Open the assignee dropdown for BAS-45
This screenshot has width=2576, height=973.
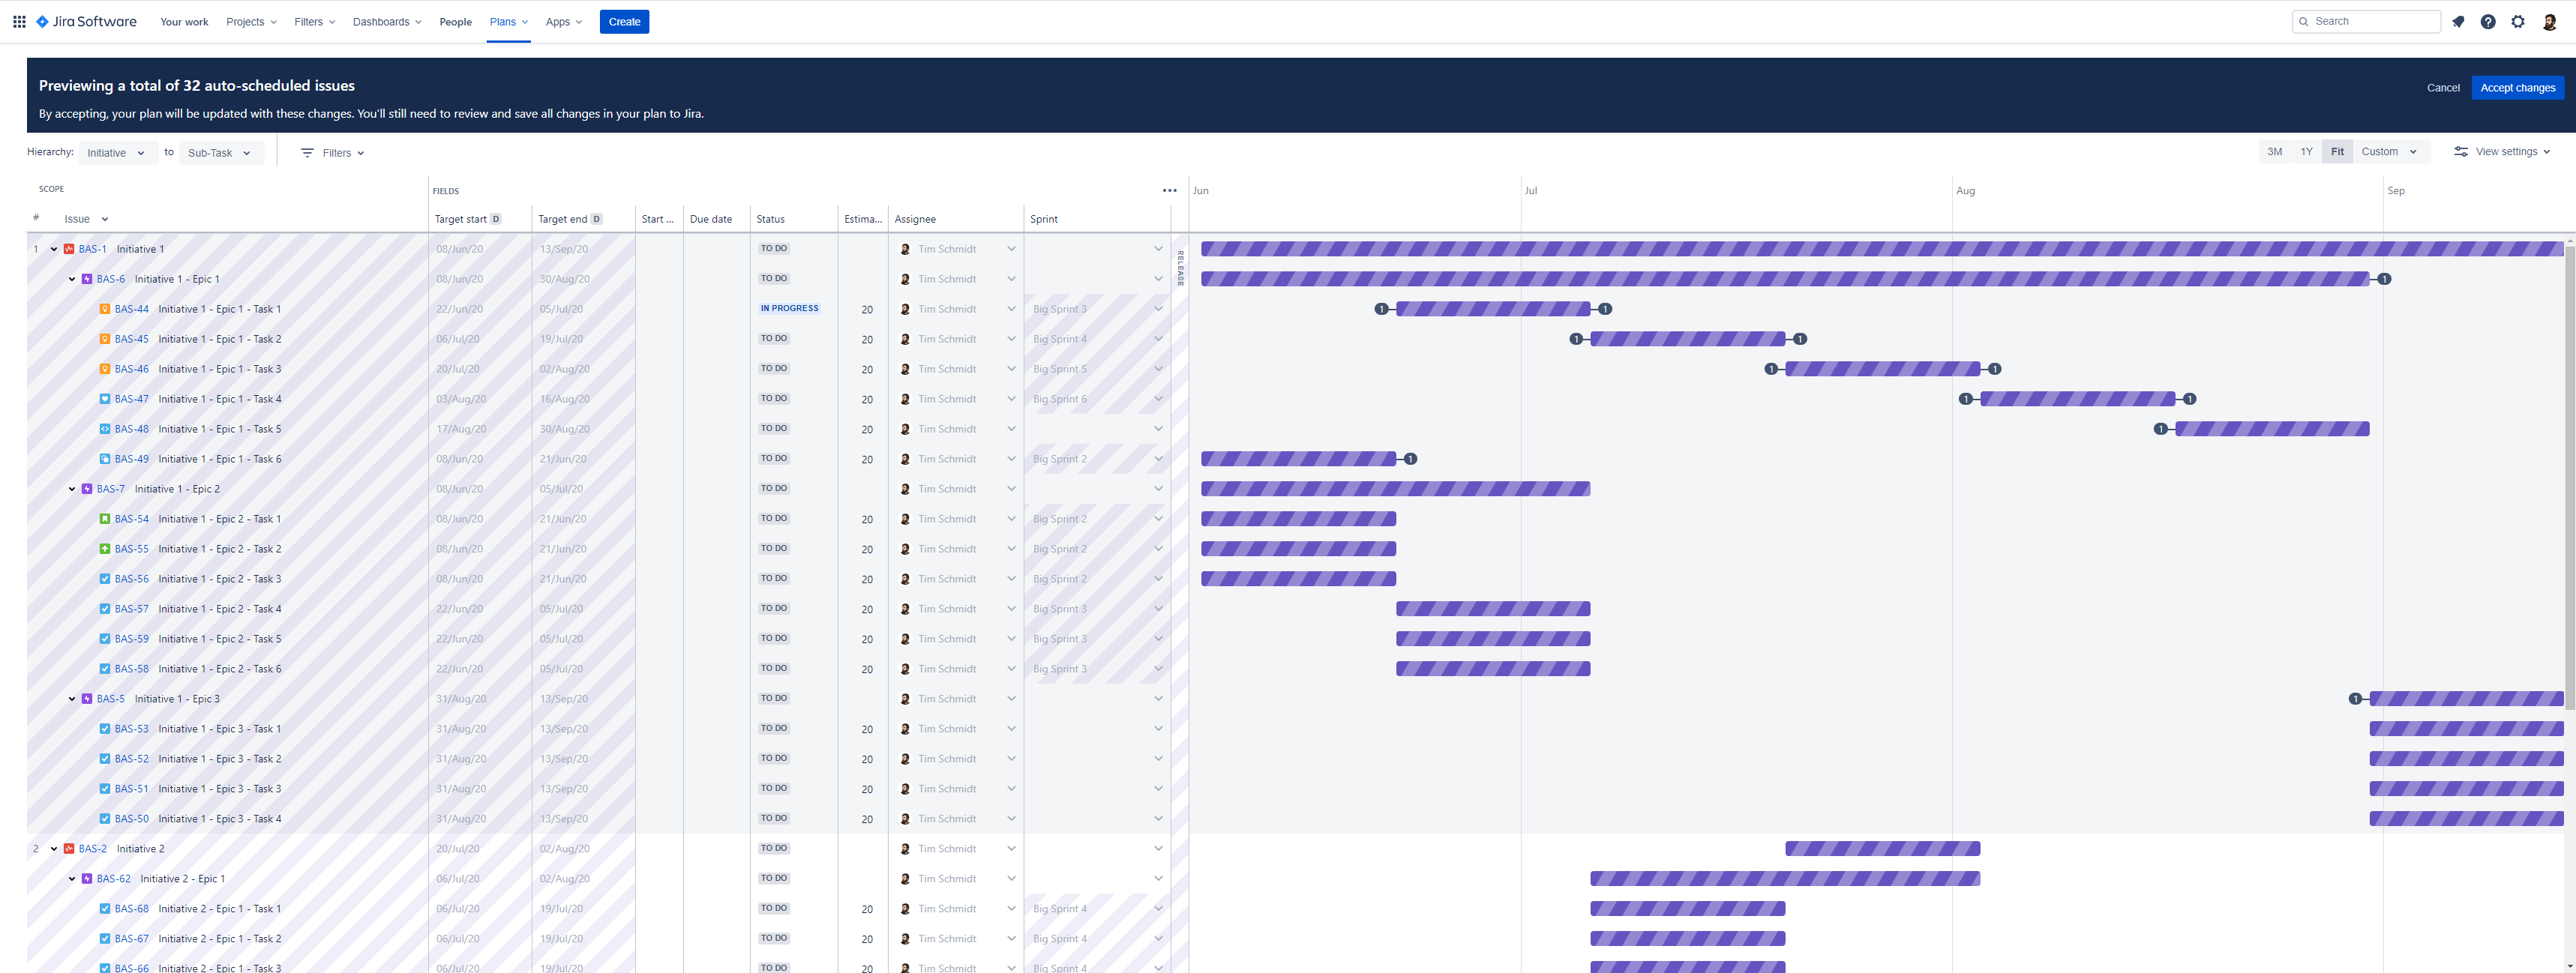point(1011,339)
